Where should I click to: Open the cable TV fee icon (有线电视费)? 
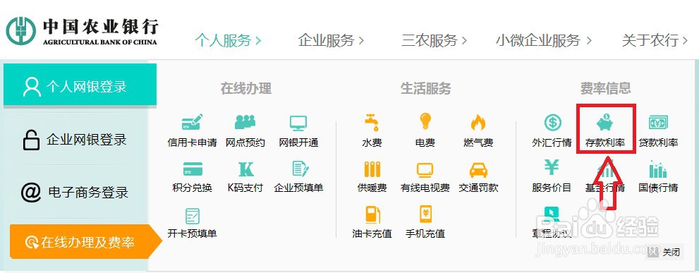click(x=425, y=170)
